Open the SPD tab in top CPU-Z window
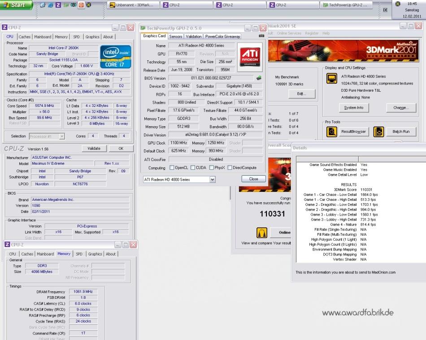 77,37
